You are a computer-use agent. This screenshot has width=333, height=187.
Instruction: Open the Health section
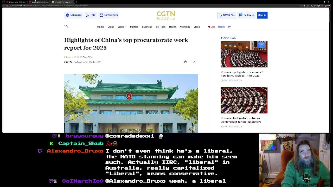[x=173, y=27]
